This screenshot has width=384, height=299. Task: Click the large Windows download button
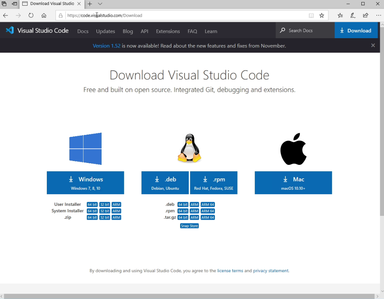click(x=85, y=183)
